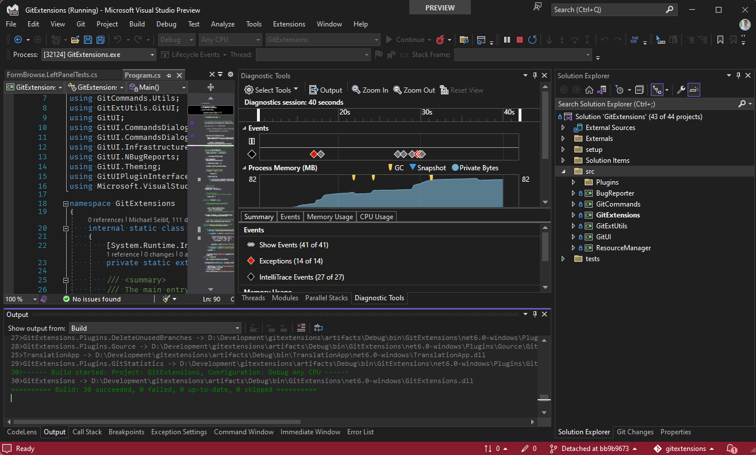Switch to the Memory Usage tab
The image size is (756, 455).
329,216
